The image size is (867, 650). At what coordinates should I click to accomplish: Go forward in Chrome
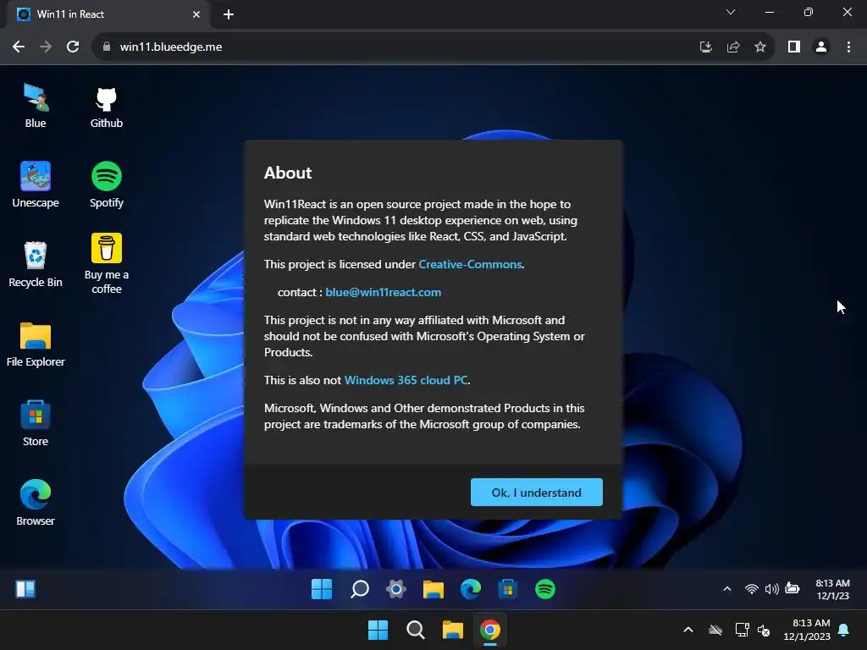tap(46, 47)
